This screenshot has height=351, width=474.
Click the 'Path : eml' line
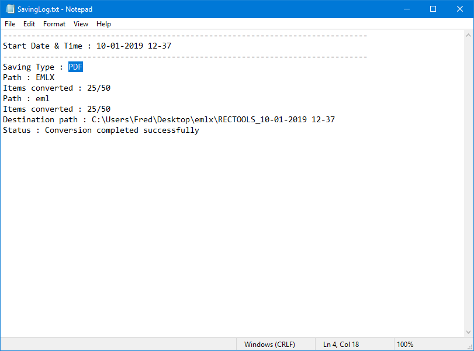pyautogui.click(x=26, y=99)
